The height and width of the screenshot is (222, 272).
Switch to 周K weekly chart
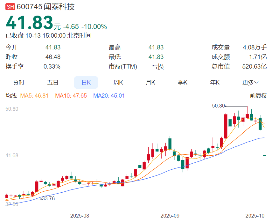(118, 83)
